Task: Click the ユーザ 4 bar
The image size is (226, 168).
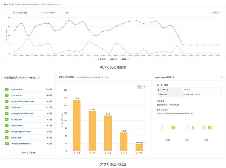Action: (x=124, y=142)
